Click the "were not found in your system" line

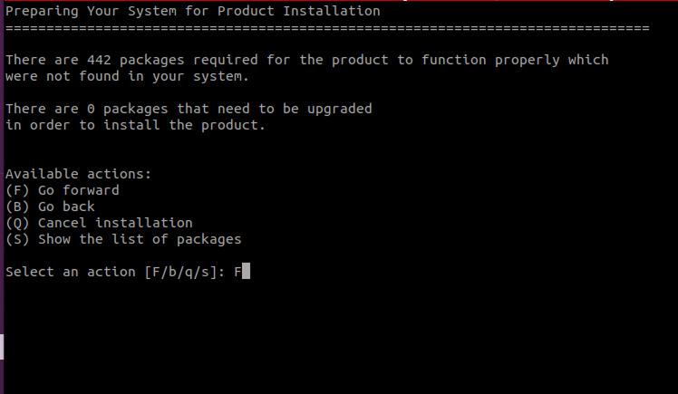[x=127, y=76]
